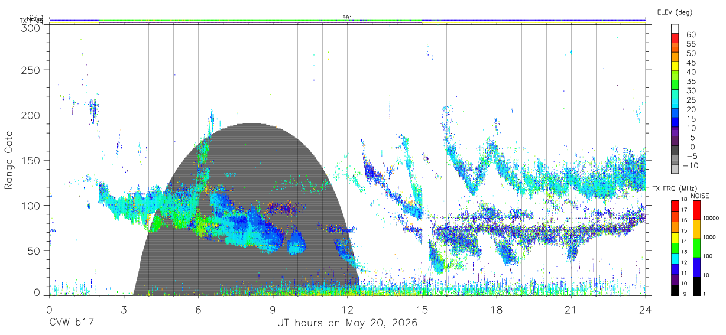Click the 'UT hours on May 20, 2026' axis title
This screenshot has height=335, width=726.
pyautogui.click(x=348, y=323)
